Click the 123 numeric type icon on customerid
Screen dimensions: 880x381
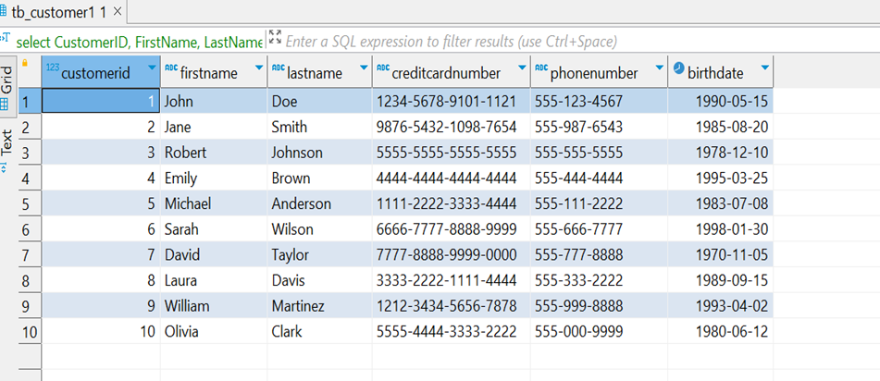[x=52, y=69]
